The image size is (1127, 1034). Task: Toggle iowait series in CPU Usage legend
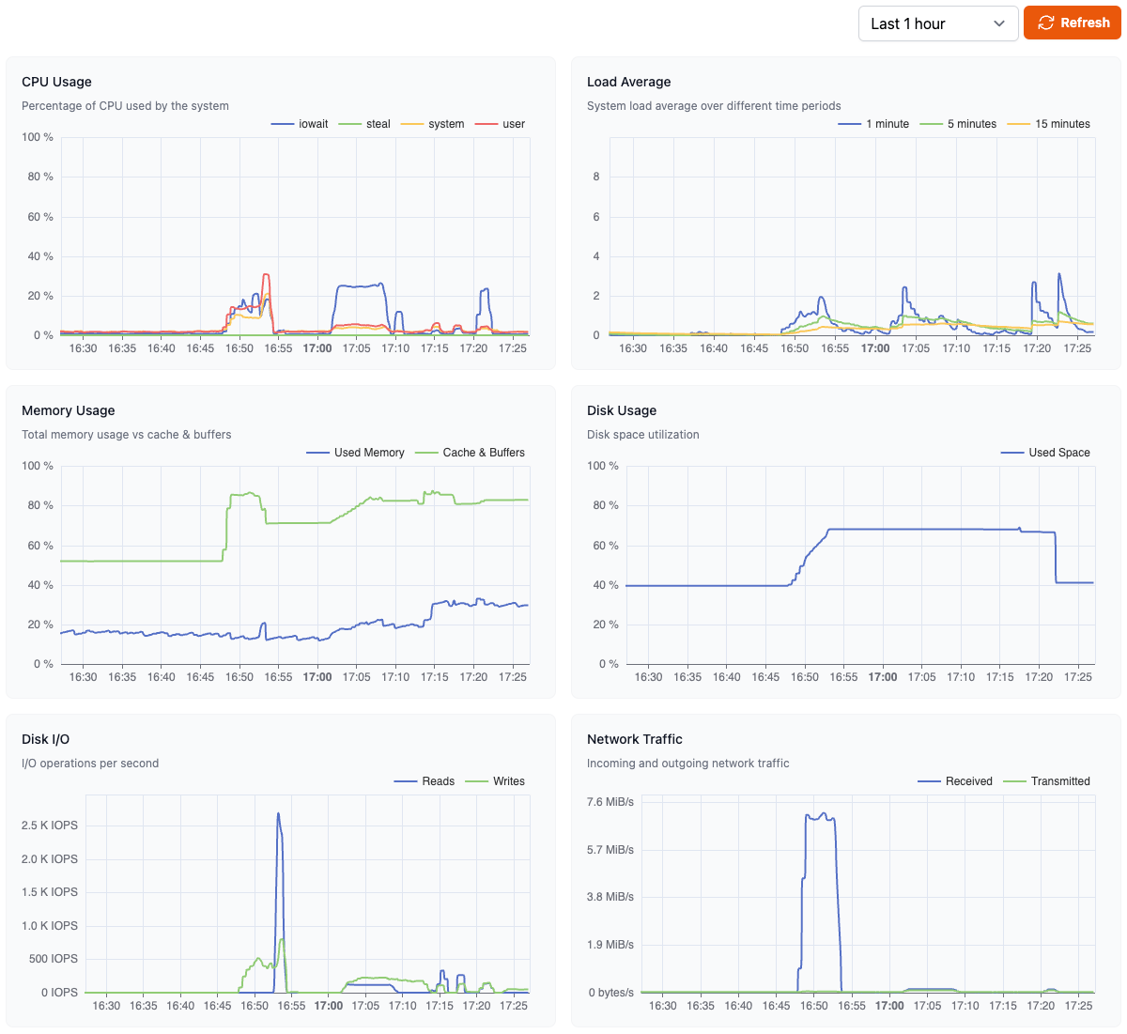300,124
